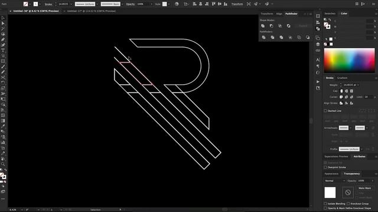Viewport: 378px width, 212px height.
Task: Switch to the Gradient tab
Action: [x=343, y=78]
